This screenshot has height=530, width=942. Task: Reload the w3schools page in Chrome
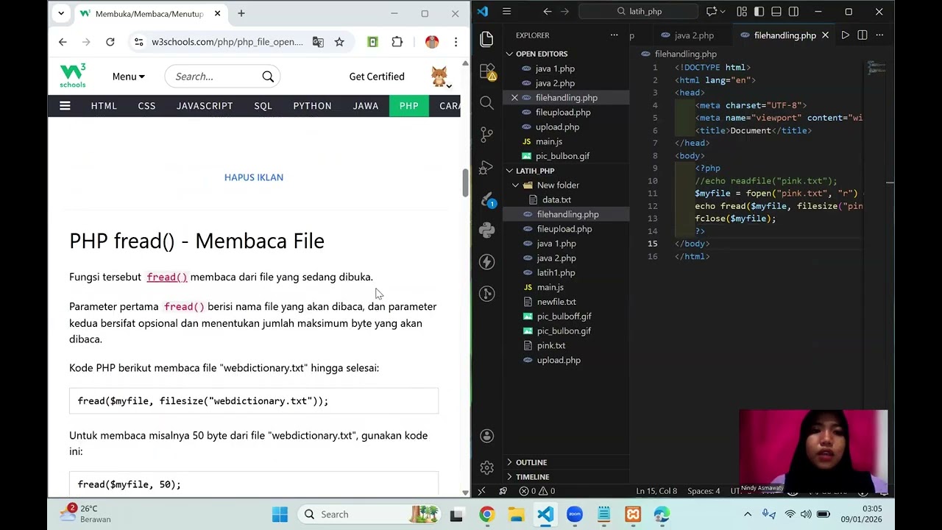(110, 42)
